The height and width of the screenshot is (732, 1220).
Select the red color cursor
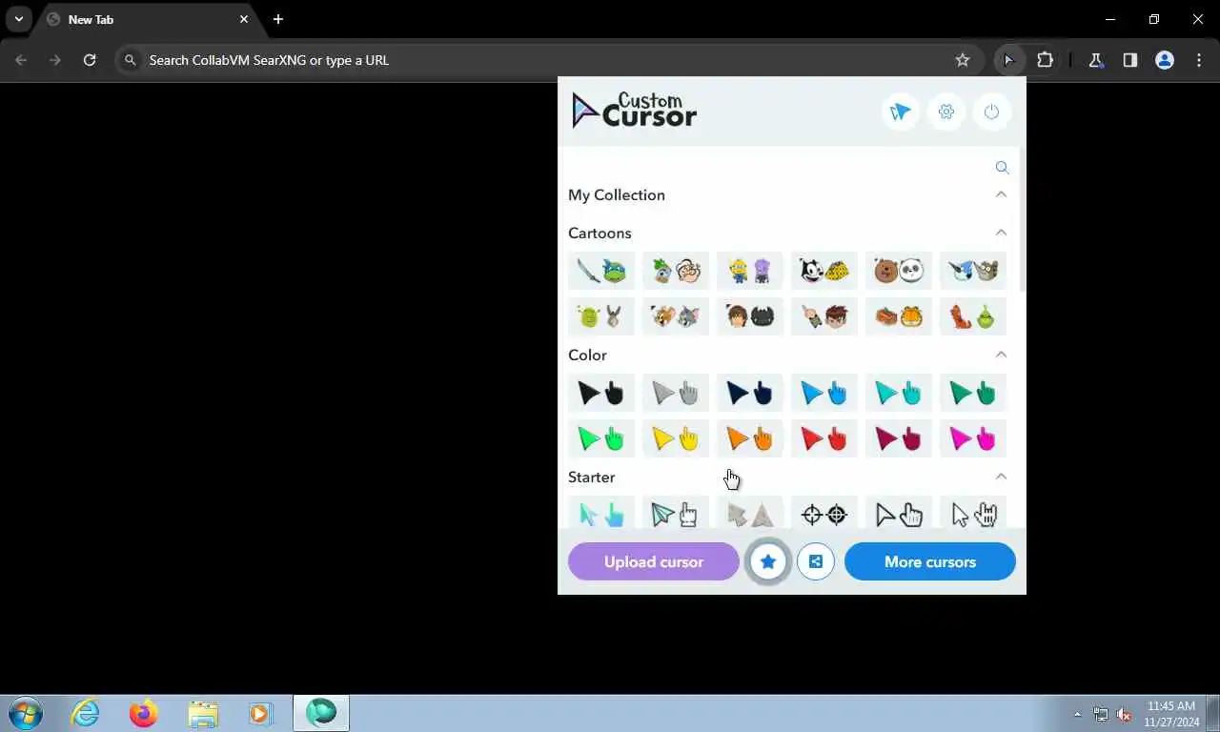[x=824, y=438]
